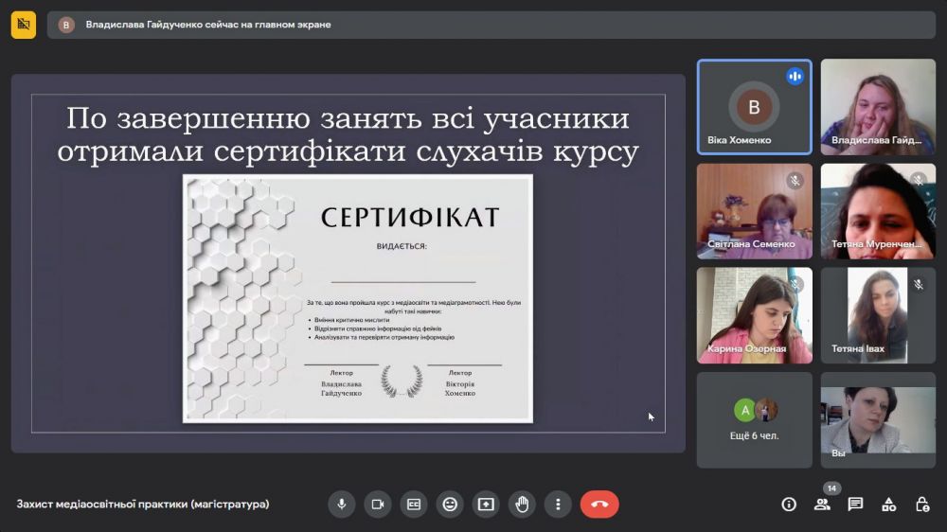Expand the 'Ещё 6 чел.' participants tile
The width and height of the screenshot is (947, 532).
[x=754, y=419]
